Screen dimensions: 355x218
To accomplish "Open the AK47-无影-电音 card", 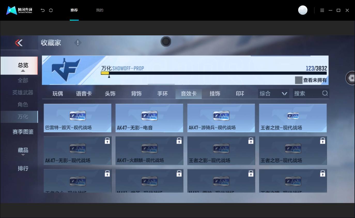I will click(x=149, y=118).
